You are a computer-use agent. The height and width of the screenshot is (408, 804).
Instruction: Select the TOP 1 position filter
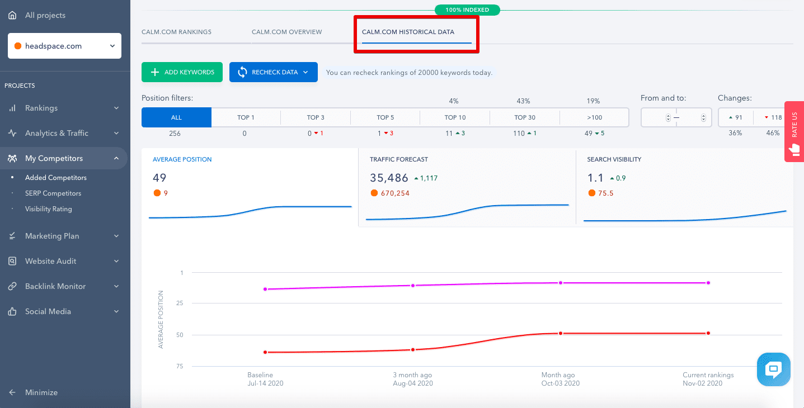[246, 117]
